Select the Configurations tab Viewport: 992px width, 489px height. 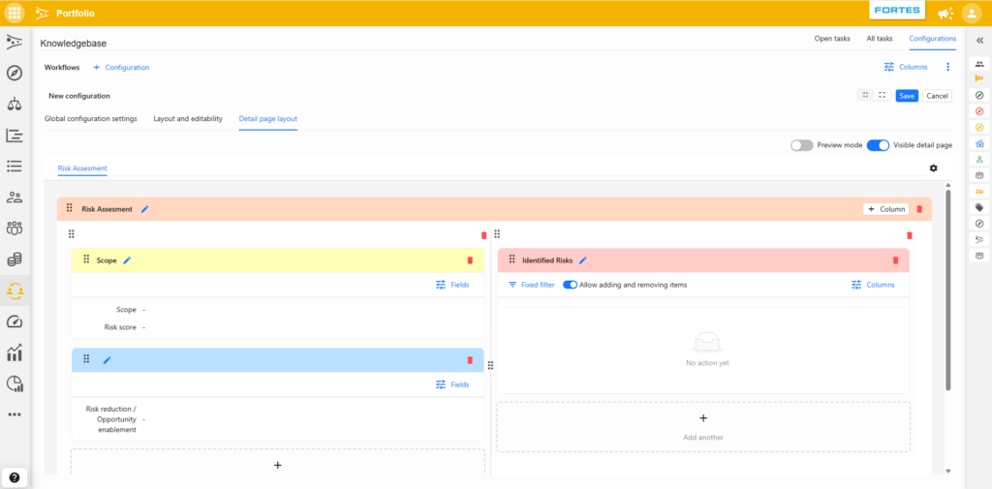pyautogui.click(x=933, y=39)
